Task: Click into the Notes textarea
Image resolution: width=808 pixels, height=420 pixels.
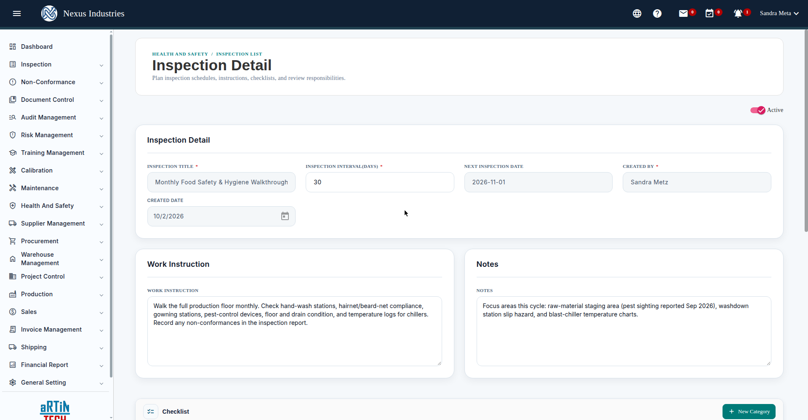Action: [624, 331]
